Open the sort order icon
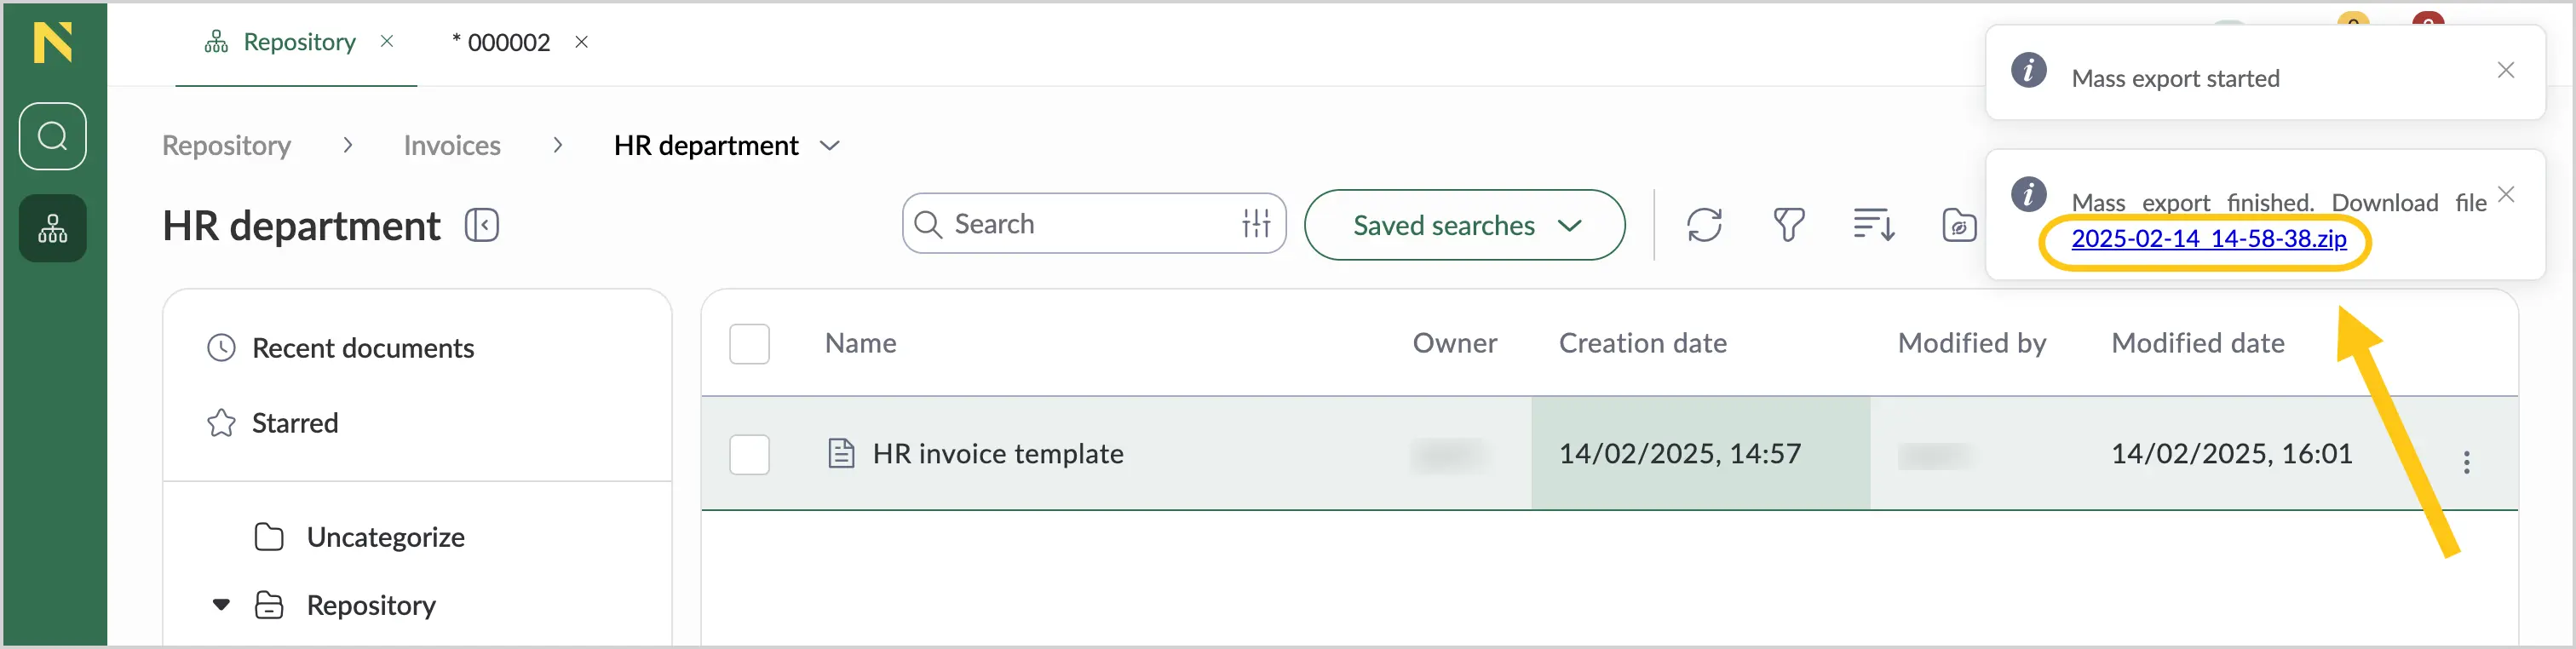 click(x=1873, y=225)
